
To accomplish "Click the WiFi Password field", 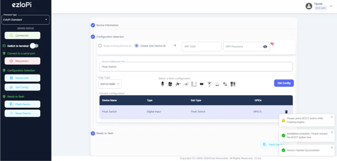I will click(x=247, y=47).
